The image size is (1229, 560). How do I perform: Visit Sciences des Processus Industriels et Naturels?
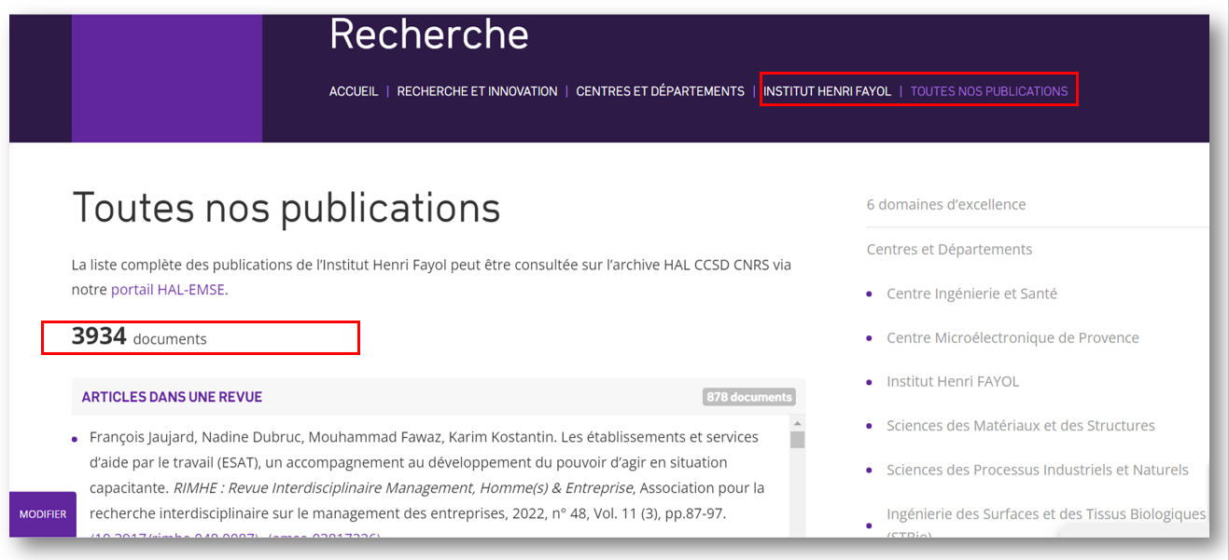[x=1038, y=470]
